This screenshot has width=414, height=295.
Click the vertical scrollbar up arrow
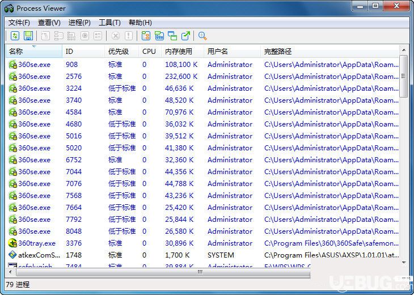point(404,50)
